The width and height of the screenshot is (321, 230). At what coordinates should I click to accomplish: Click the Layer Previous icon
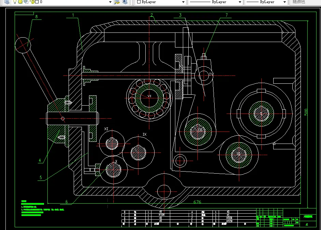click(x=125, y=2)
